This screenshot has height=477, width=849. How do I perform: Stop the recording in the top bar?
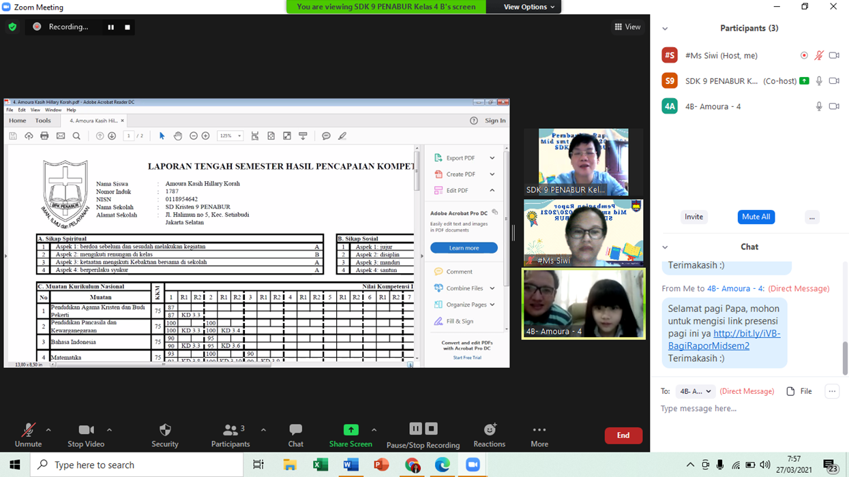128,27
